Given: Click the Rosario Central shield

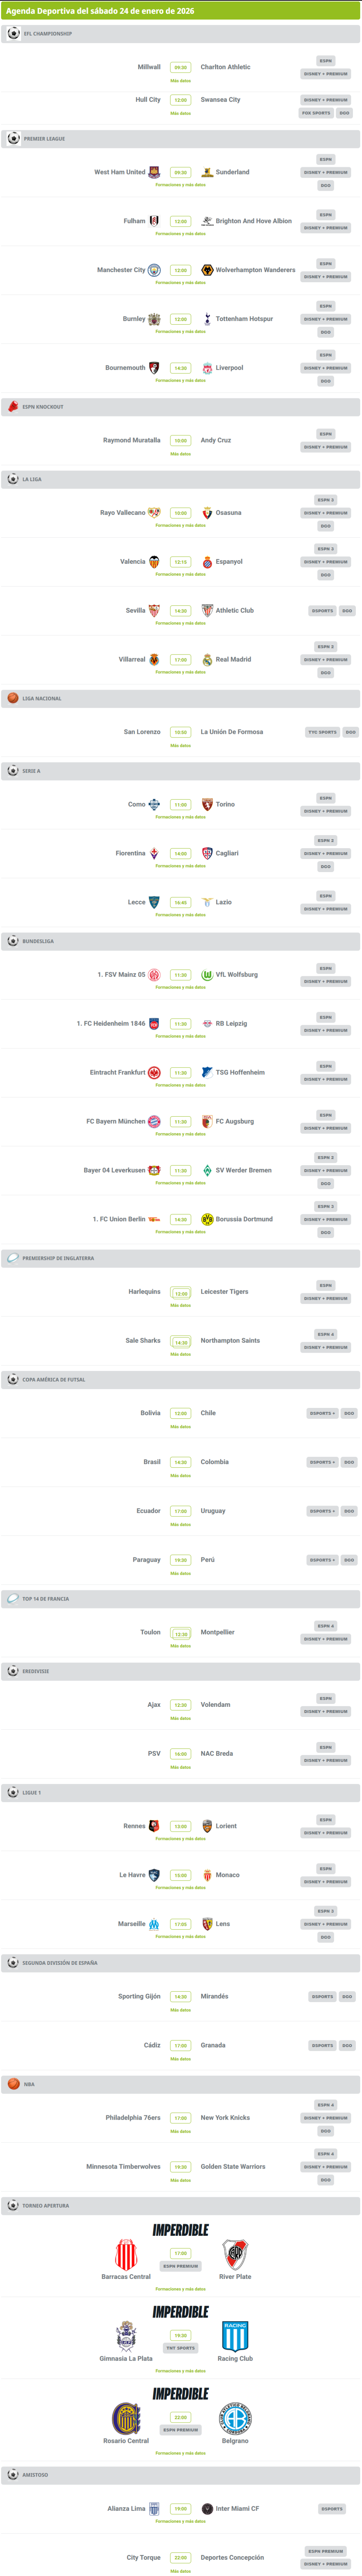Looking at the screenshot, I should [126, 2418].
